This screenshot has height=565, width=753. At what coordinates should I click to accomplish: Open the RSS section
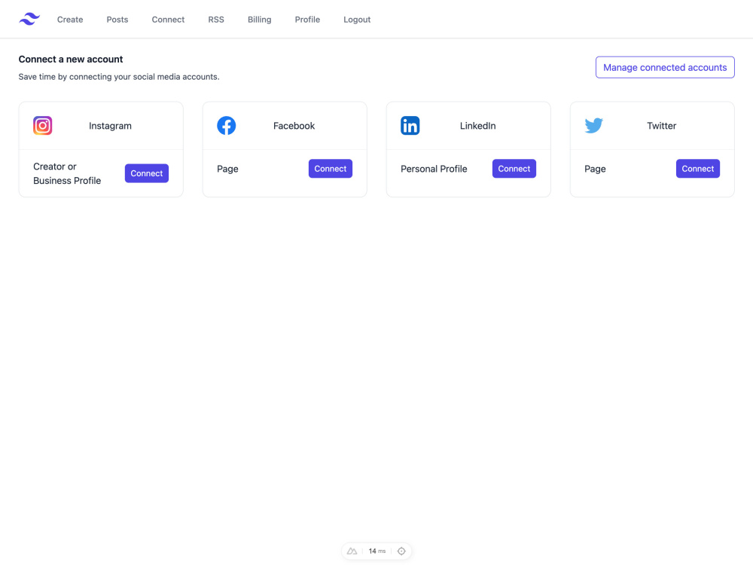pos(216,20)
